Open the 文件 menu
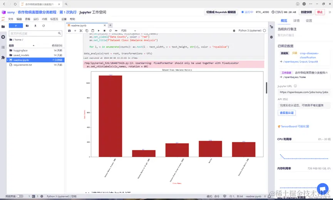Screen dimensions: 333x200 point(11,19)
